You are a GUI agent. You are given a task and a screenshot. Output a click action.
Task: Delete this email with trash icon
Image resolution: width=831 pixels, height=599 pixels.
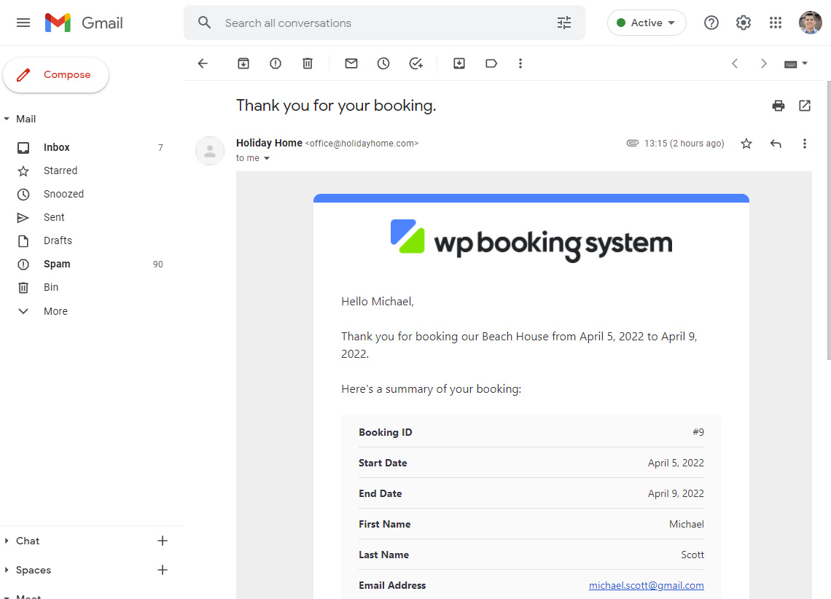pos(308,63)
